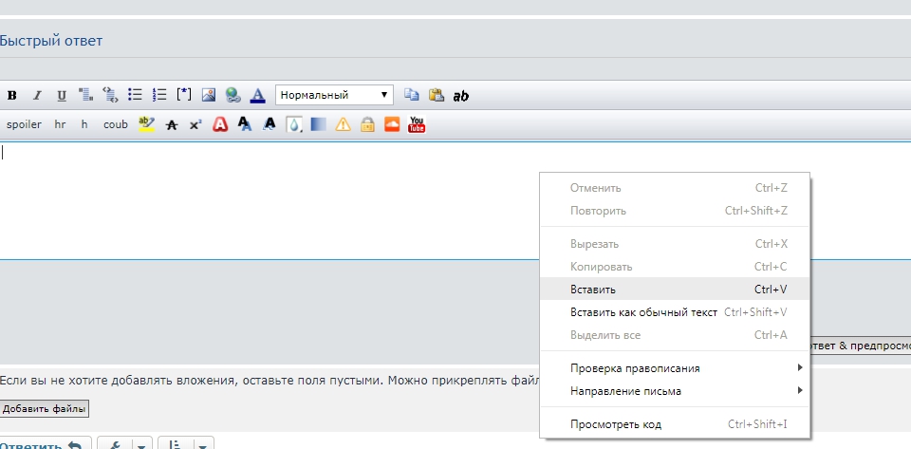Click the warning triangle icon
This screenshot has width=911, height=449.
(x=343, y=124)
